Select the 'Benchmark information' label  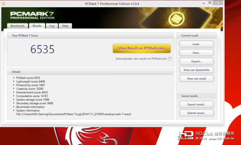[30, 107]
